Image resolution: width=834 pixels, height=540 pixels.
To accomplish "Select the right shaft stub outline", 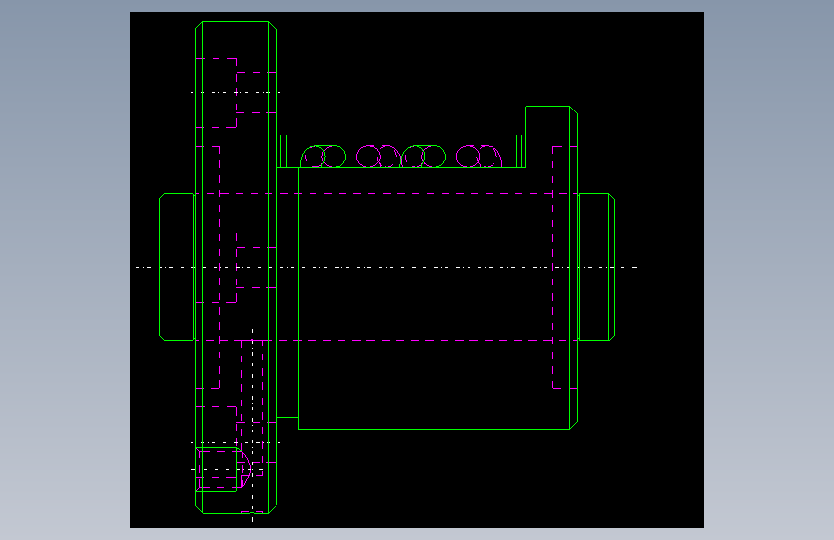I will [x=595, y=267].
